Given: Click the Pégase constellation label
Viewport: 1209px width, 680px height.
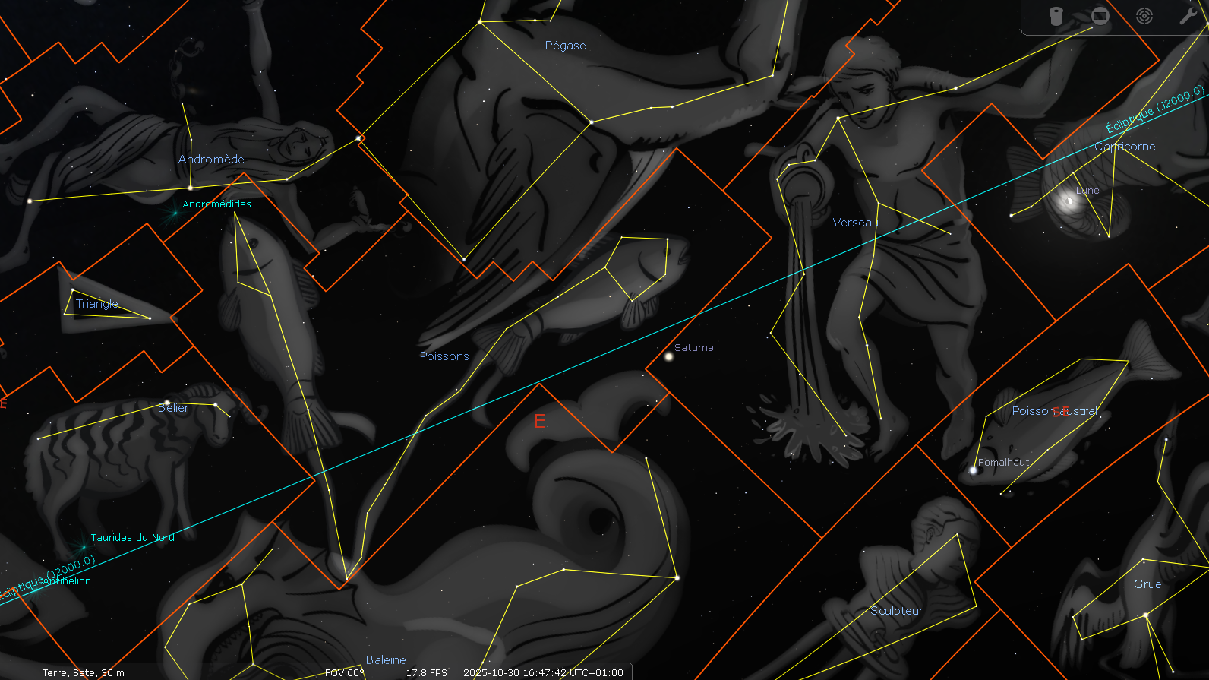Looking at the screenshot, I should coord(565,46).
